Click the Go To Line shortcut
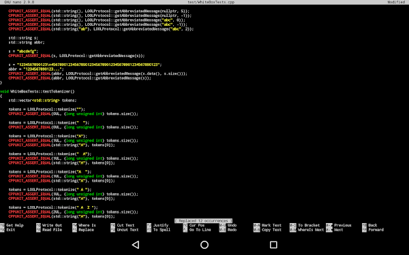The height and width of the screenshot is (255, 409). pos(197,230)
